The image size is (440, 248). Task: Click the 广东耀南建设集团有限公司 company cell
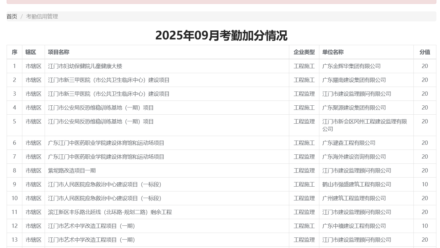354,80
